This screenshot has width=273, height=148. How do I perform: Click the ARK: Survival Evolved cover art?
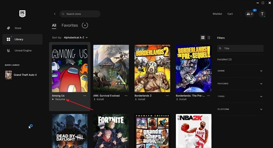(111, 68)
